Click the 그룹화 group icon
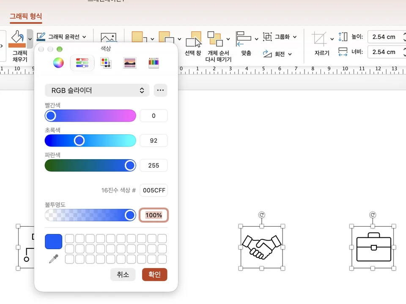The height and width of the screenshot is (304, 406). (x=267, y=37)
